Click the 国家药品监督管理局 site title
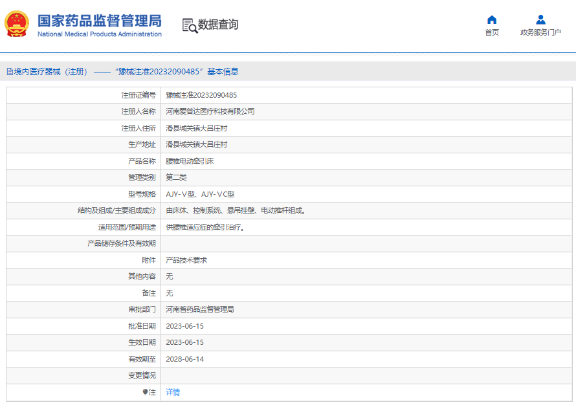 [x=100, y=21]
